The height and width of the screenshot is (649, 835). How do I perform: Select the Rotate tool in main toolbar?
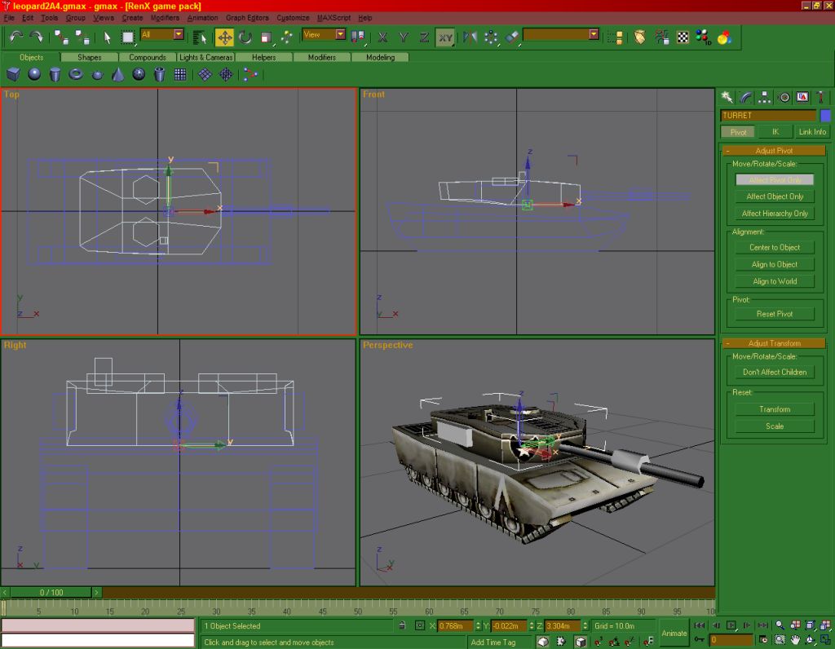[x=245, y=37]
